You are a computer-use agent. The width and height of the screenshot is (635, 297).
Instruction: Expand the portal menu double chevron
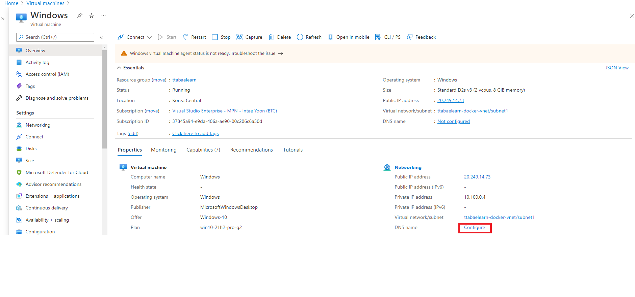[3, 19]
